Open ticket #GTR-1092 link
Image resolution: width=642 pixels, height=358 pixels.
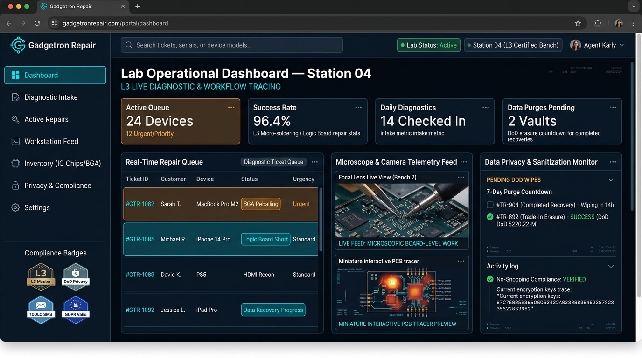(x=140, y=310)
